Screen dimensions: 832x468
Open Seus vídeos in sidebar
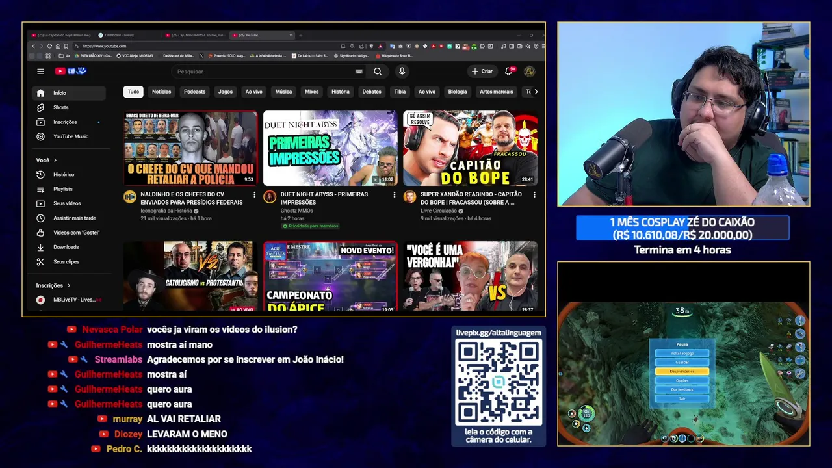(x=69, y=203)
